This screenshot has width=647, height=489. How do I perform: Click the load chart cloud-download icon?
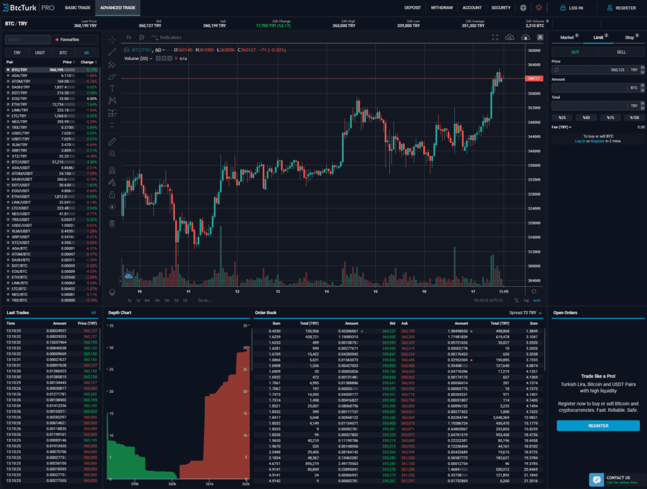point(510,37)
